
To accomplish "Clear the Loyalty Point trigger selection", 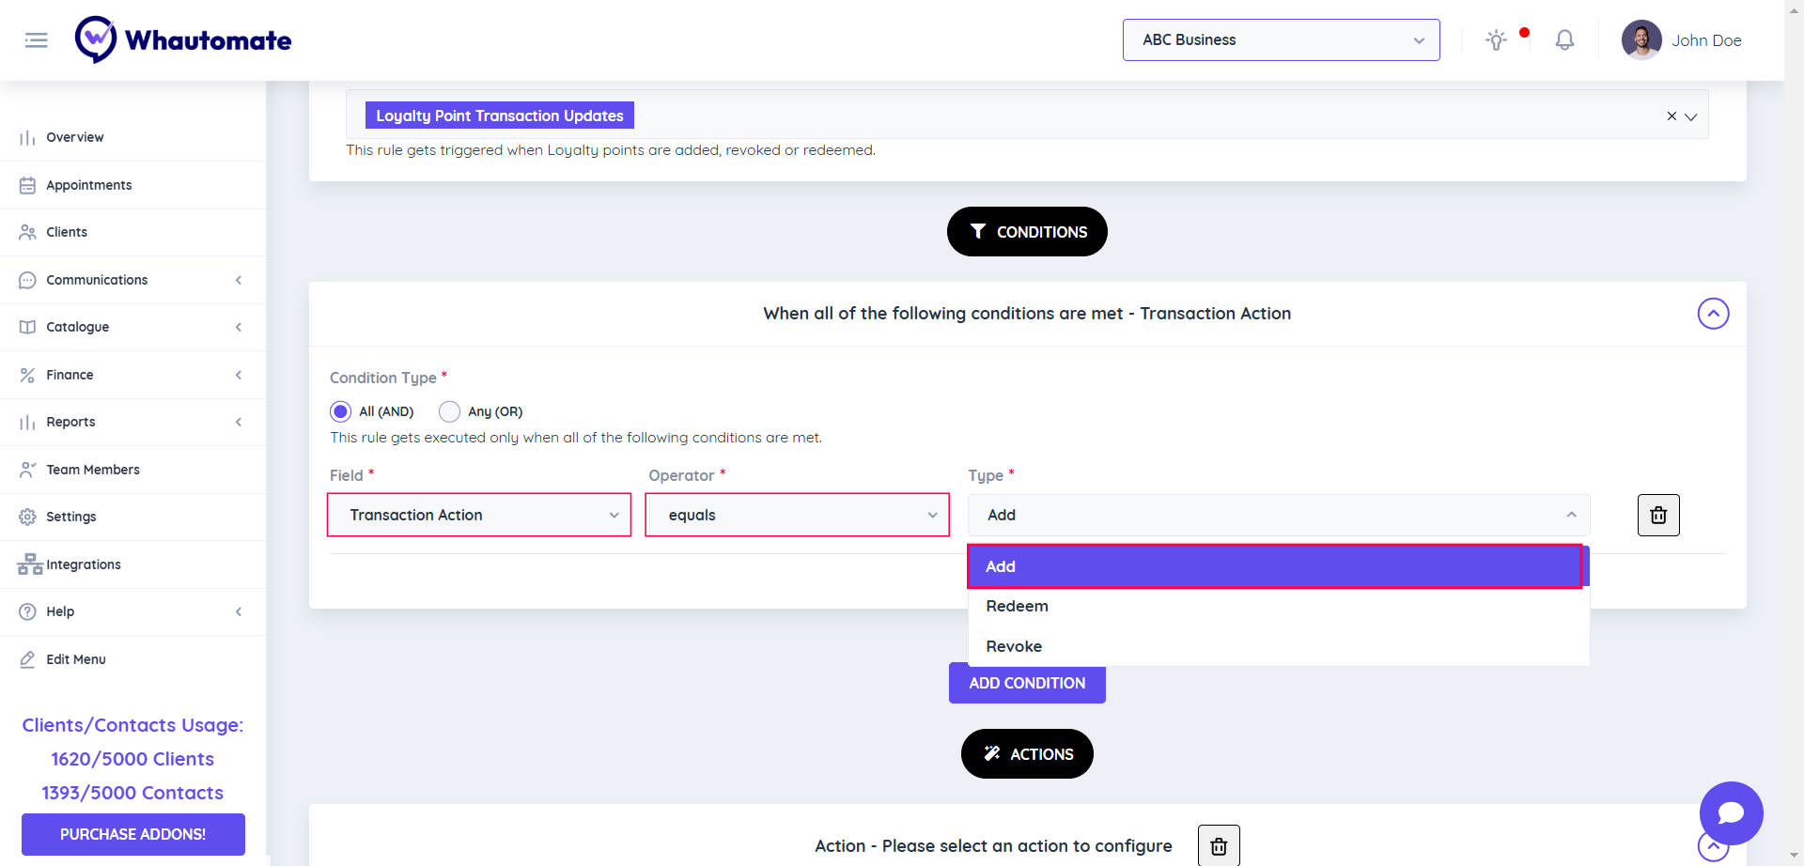I will coord(1672,116).
